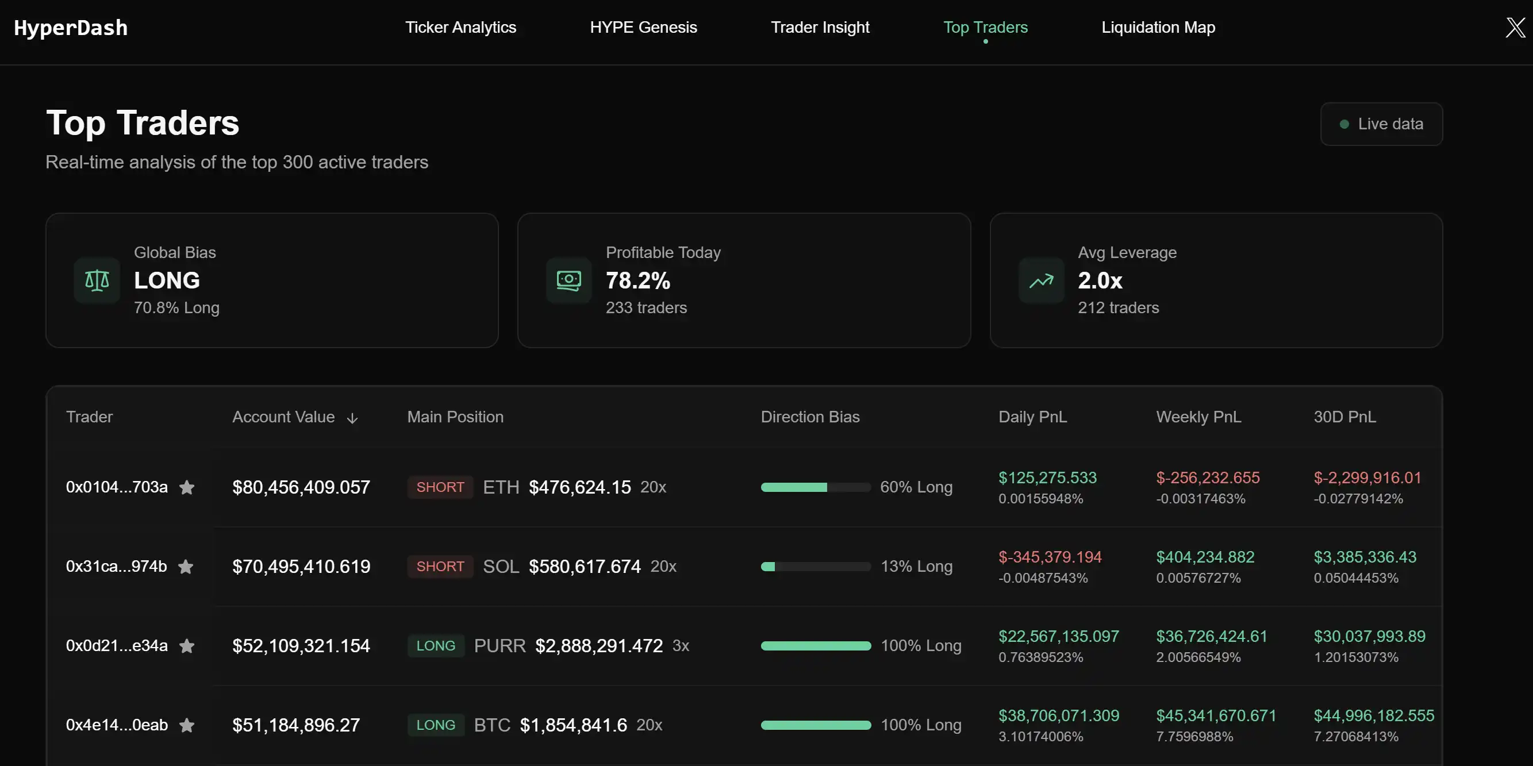Image resolution: width=1533 pixels, height=766 pixels.
Task: Toggle the Live data indicator
Action: pyautogui.click(x=1381, y=124)
